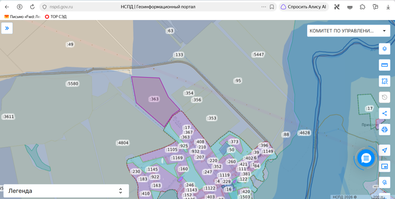The image size is (395, 199).
Task: Click the Спросить Алису AI button
Action: [x=304, y=7]
